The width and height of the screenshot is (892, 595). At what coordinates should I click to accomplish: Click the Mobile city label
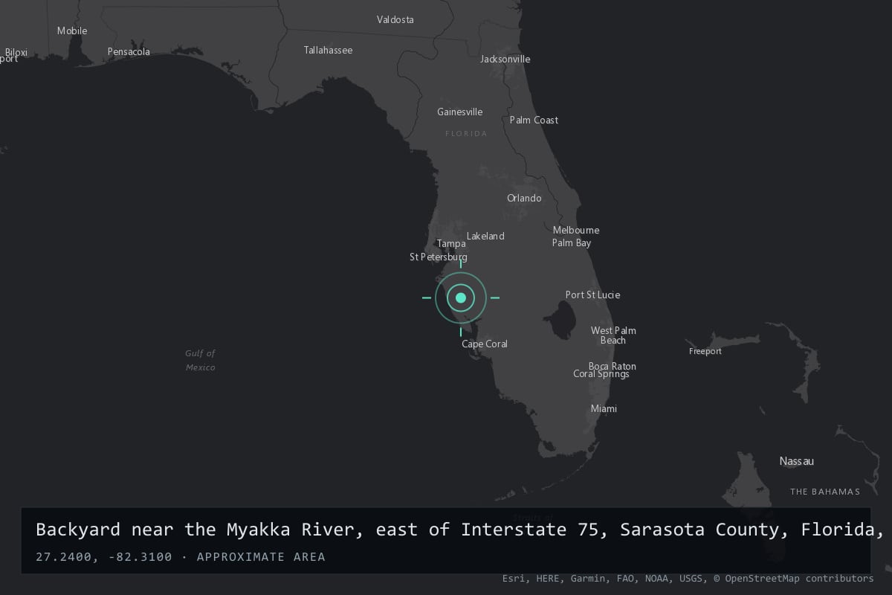[72, 31]
